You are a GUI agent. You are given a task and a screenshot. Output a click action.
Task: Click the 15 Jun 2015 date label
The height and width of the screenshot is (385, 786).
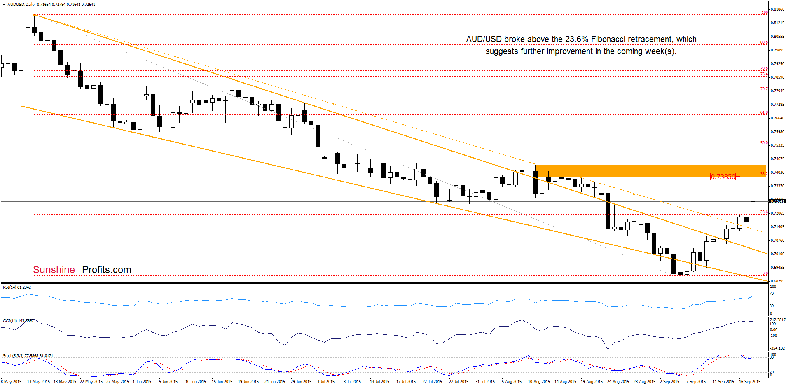point(222,382)
